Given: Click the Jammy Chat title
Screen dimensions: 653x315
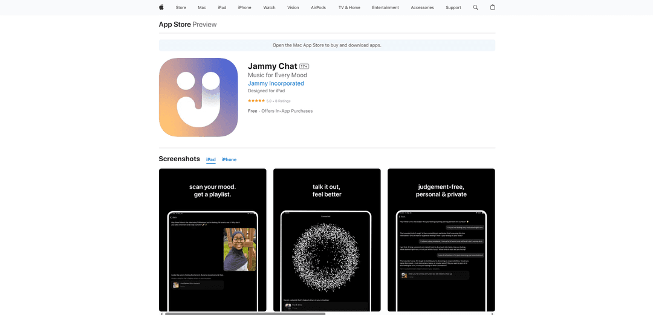Looking at the screenshot, I should pos(272,66).
